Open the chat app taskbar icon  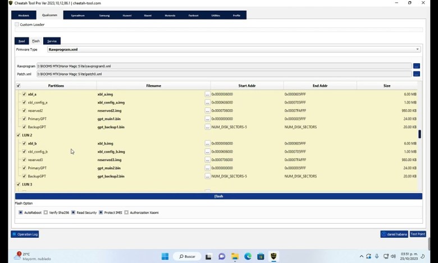222,256
